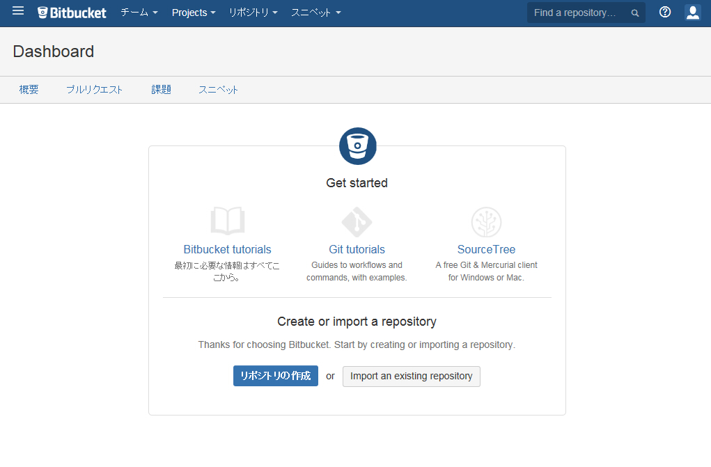The height and width of the screenshot is (467, 711).
Task: Switch to the スニペット dashboard tab
Action: 218,90
